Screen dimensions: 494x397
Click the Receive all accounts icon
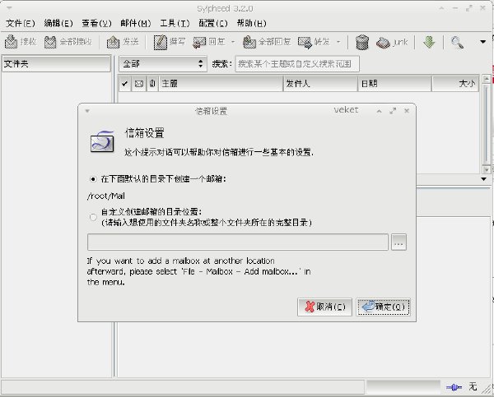50,42
